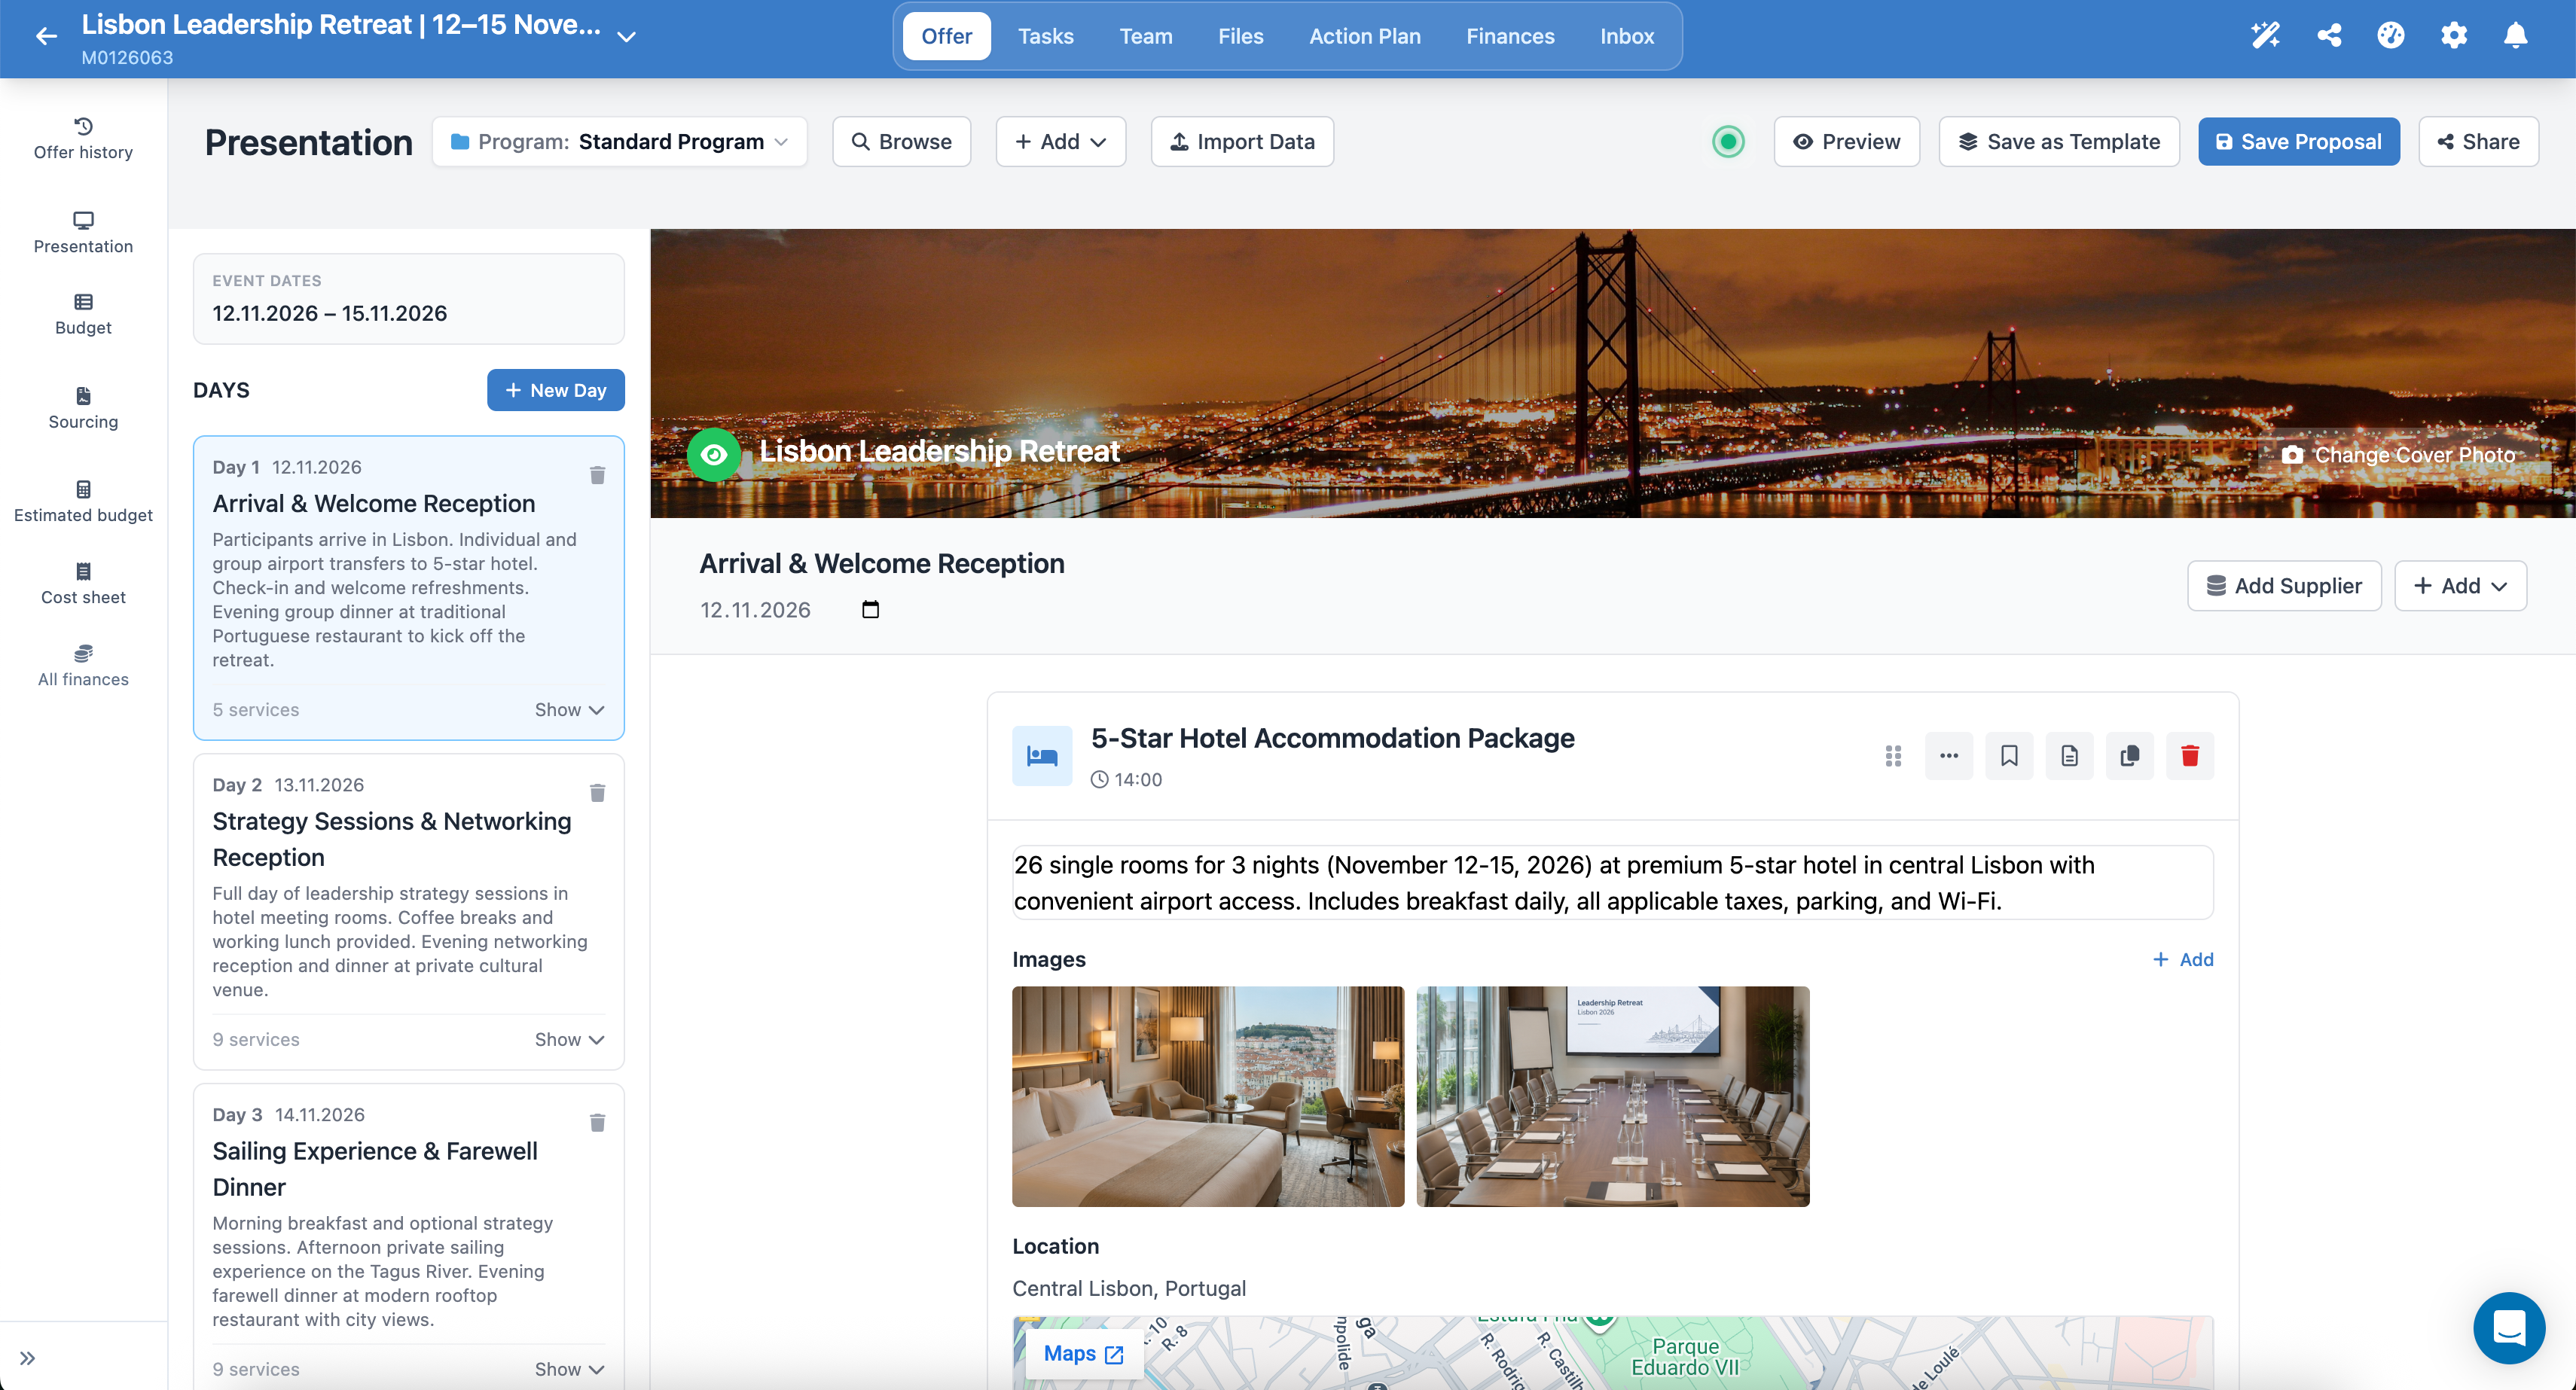Open Offer history in sidebar
The width and height of the screenshot is (2576, 1390).
pyautogui.click(x=83, y=138)
